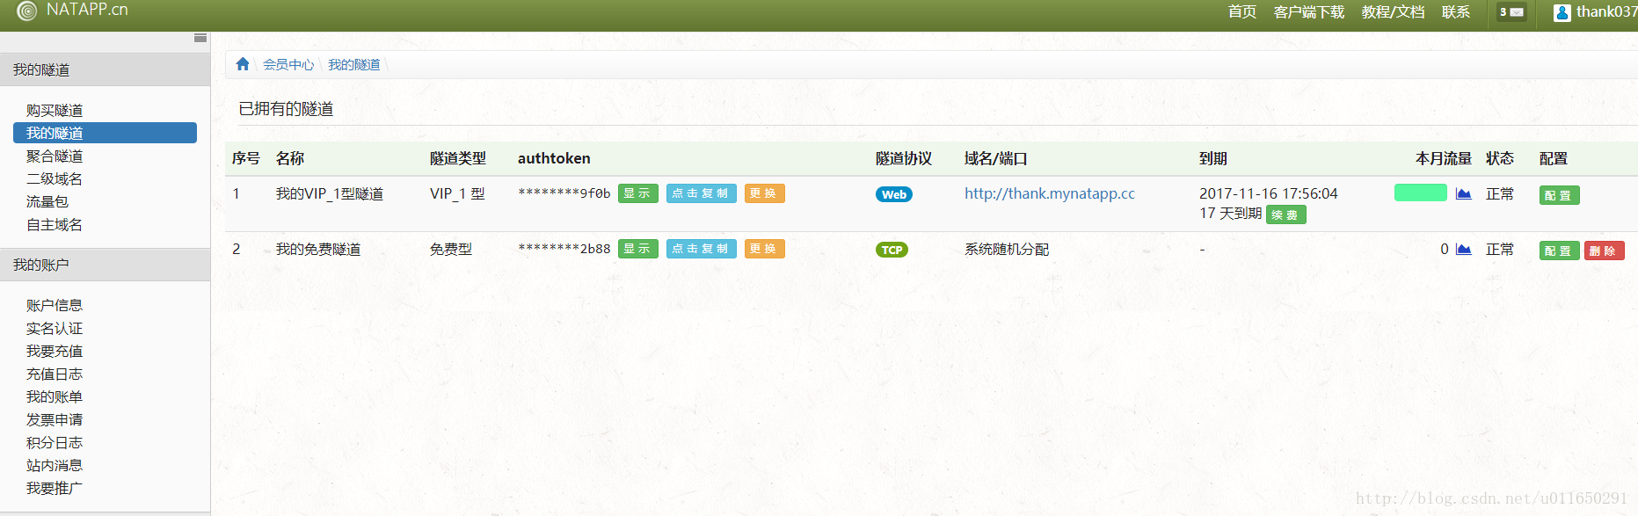Open the NATAPP.cn logo icon

coord(26,11)
